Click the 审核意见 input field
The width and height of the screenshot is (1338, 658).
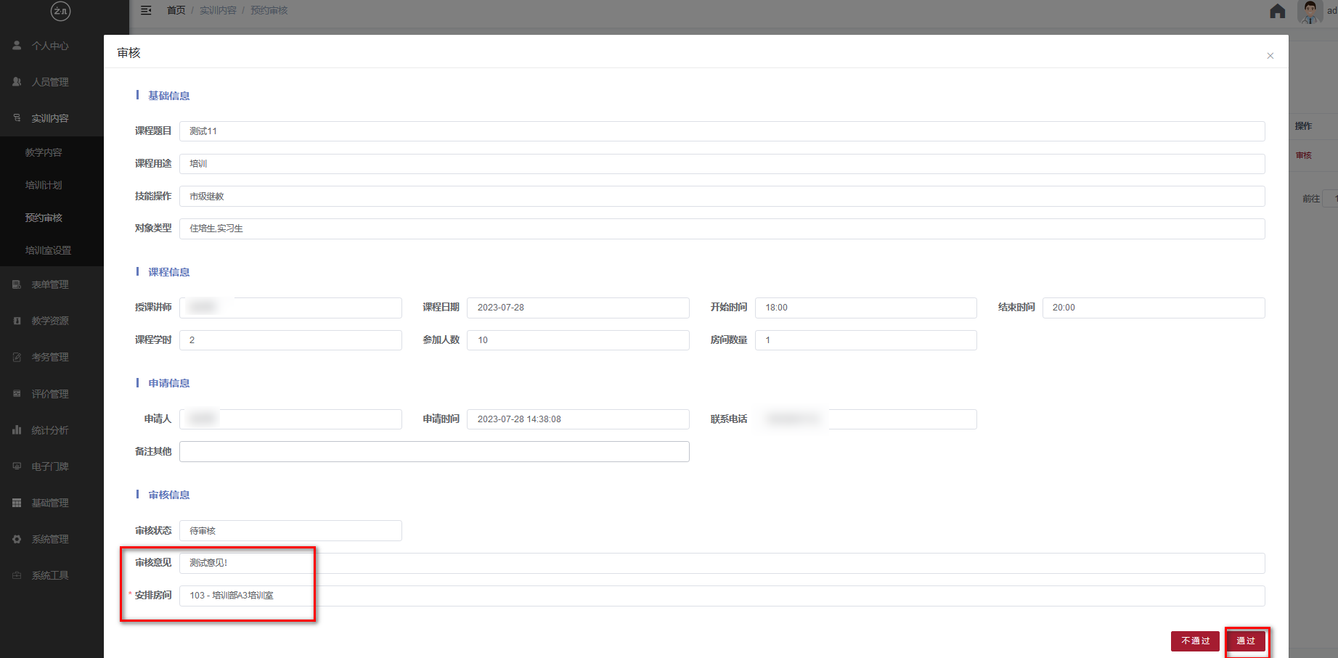tap(722, 563)
